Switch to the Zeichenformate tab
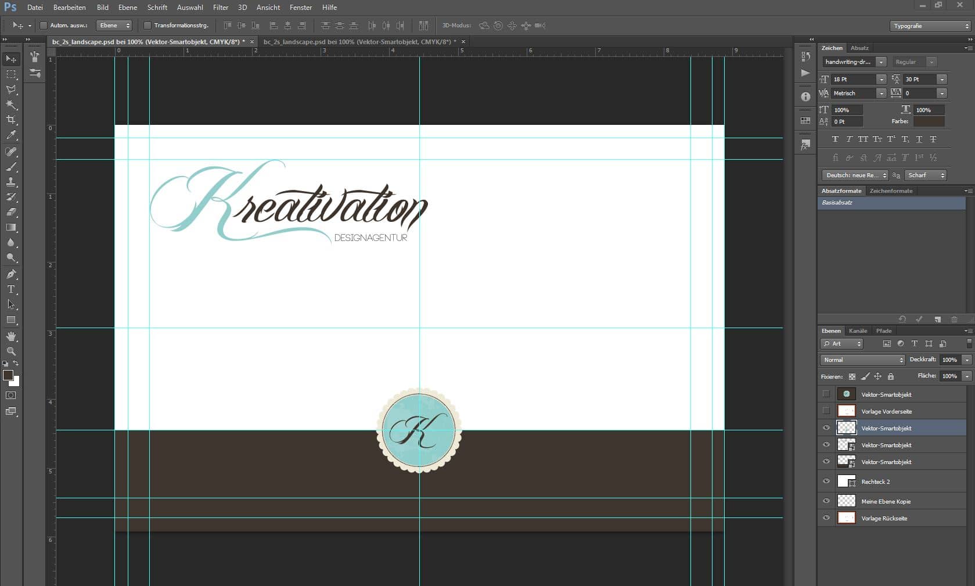The width and height of the screenshot is (975, 586). (891, 191)
